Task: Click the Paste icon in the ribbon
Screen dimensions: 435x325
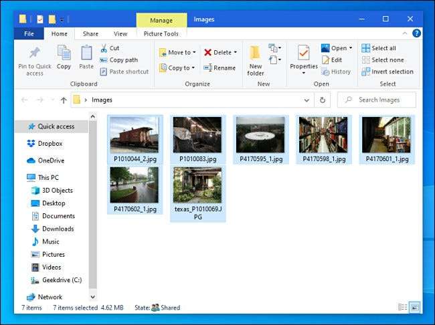Action: (86, 53)
